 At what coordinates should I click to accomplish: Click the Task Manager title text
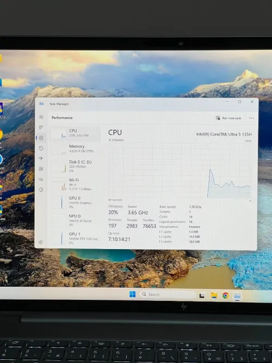(59, 104)
